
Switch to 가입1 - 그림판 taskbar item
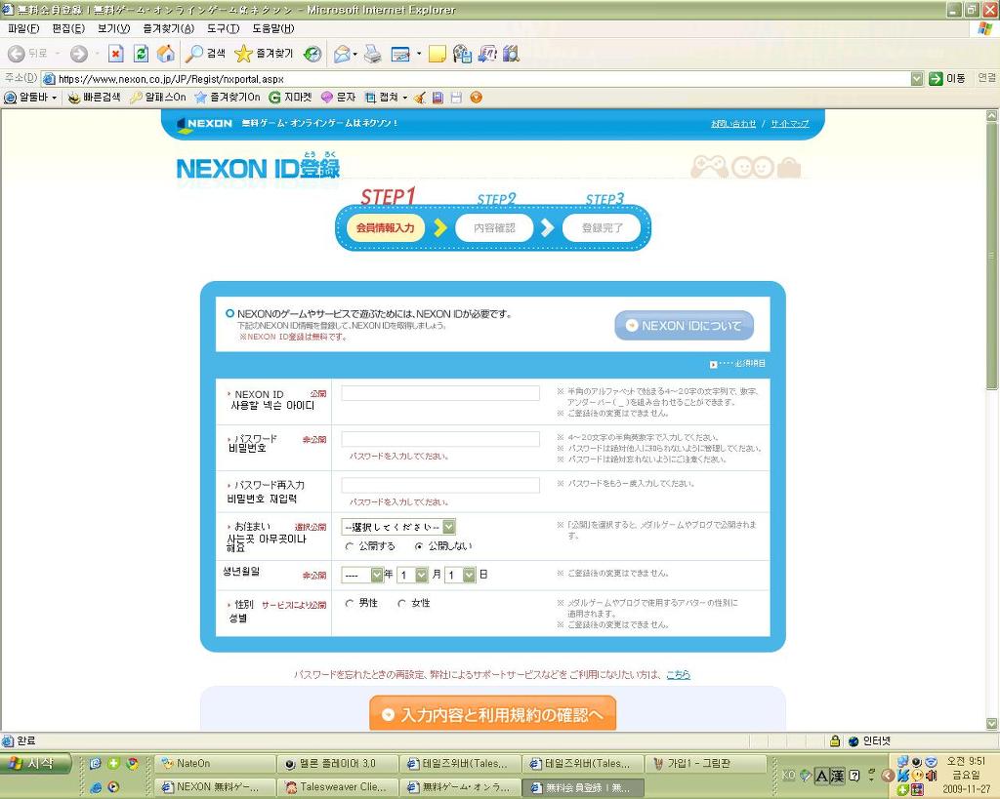(x=706, y=763)
